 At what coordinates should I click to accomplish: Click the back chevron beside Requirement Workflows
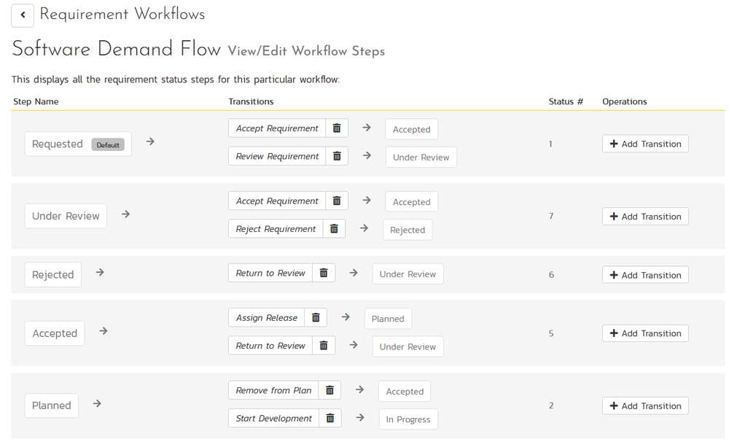23,15
